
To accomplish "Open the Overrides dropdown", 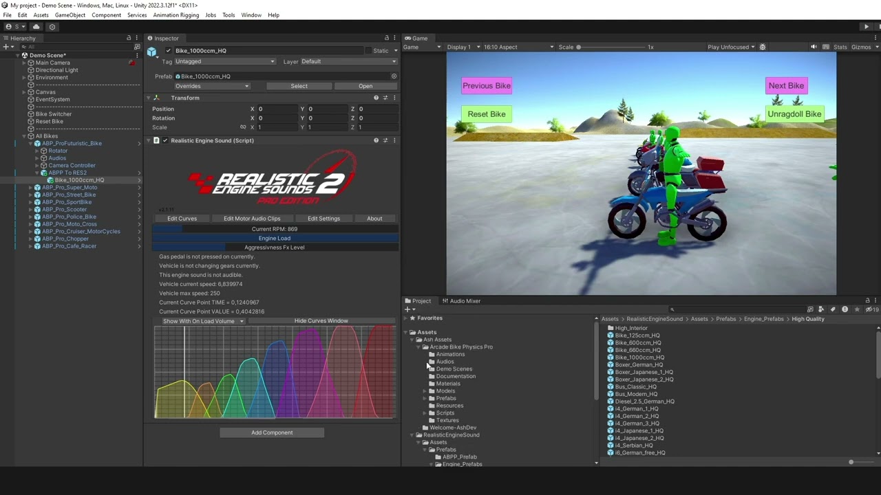I will (x=212, y=86).
